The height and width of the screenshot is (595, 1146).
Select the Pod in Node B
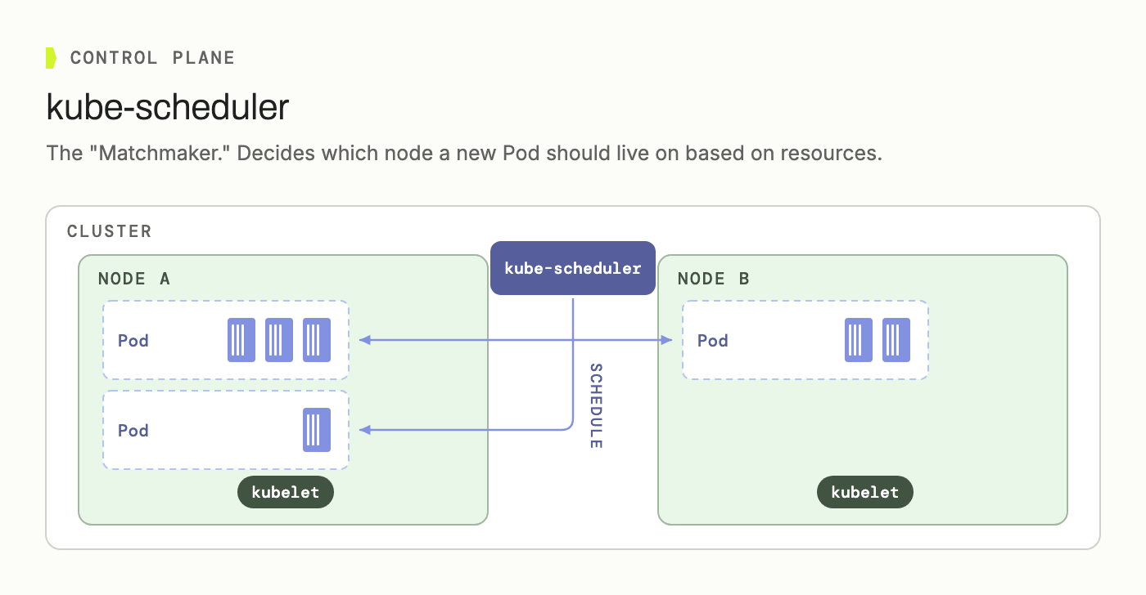[x=805, y=340]
